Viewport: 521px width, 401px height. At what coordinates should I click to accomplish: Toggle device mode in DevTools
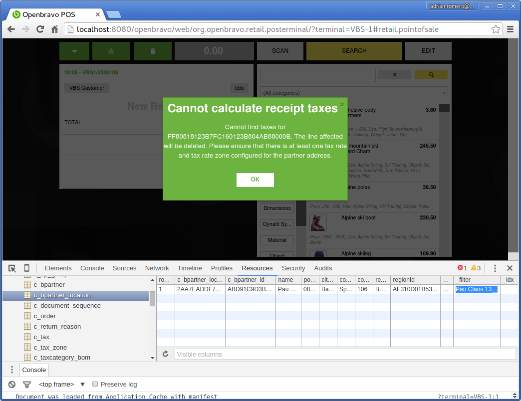click(x=26, y=268)
